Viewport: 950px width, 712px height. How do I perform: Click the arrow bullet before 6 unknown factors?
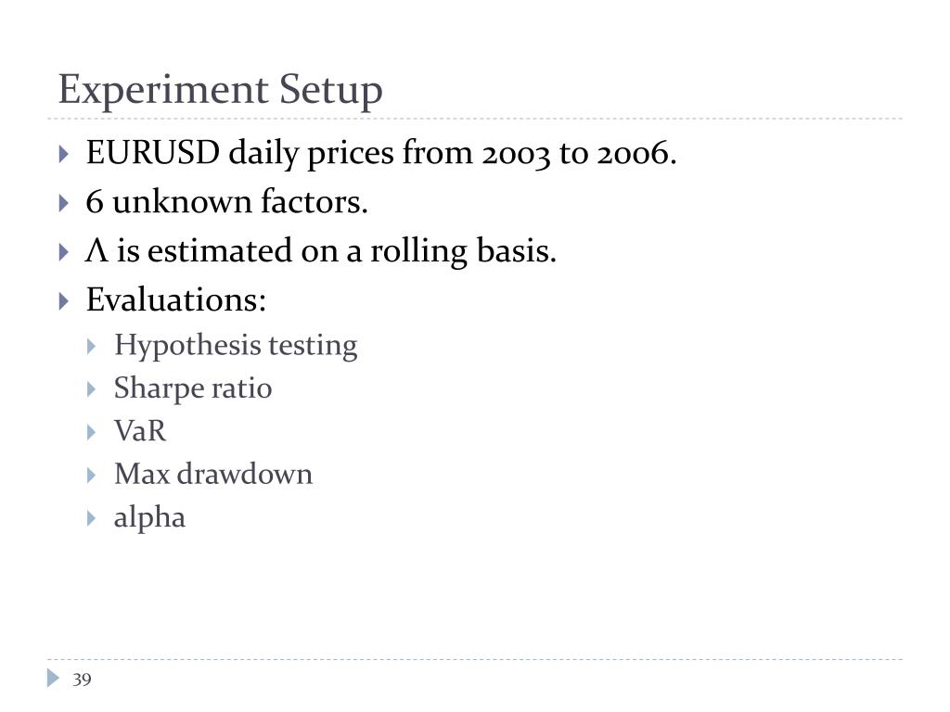(64, 203)
